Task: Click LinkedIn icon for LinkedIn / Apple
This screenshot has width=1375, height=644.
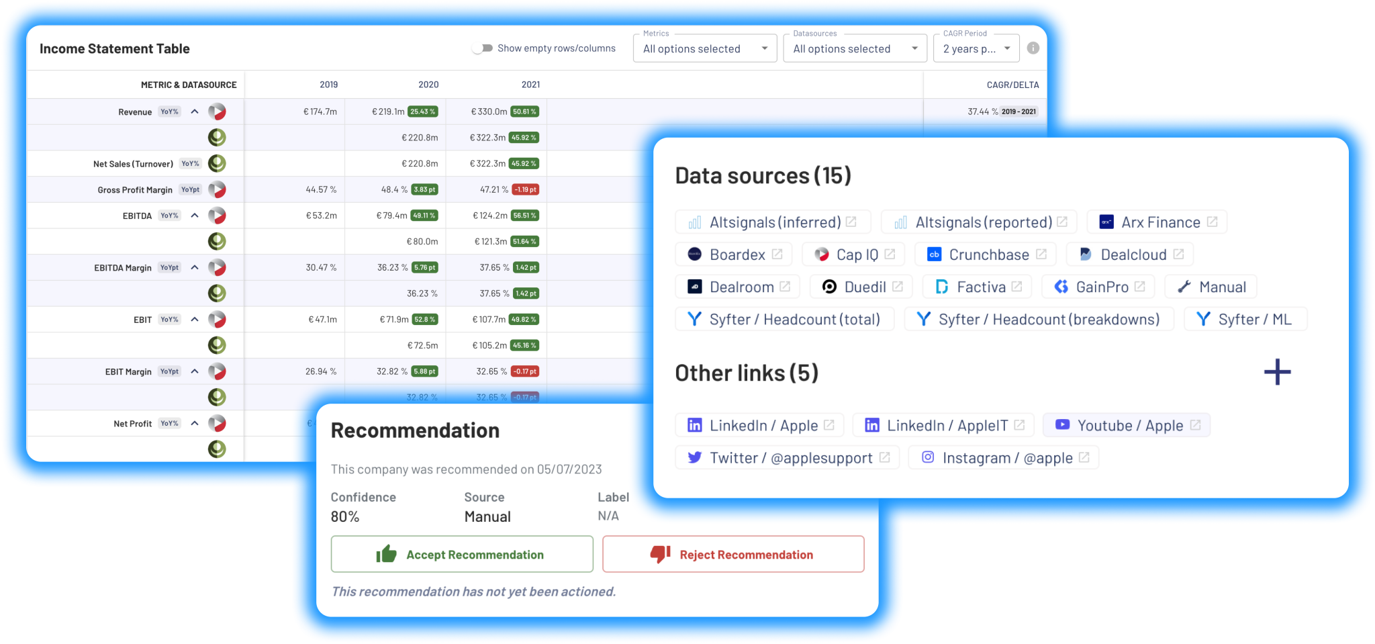Action: coord(695,425)
